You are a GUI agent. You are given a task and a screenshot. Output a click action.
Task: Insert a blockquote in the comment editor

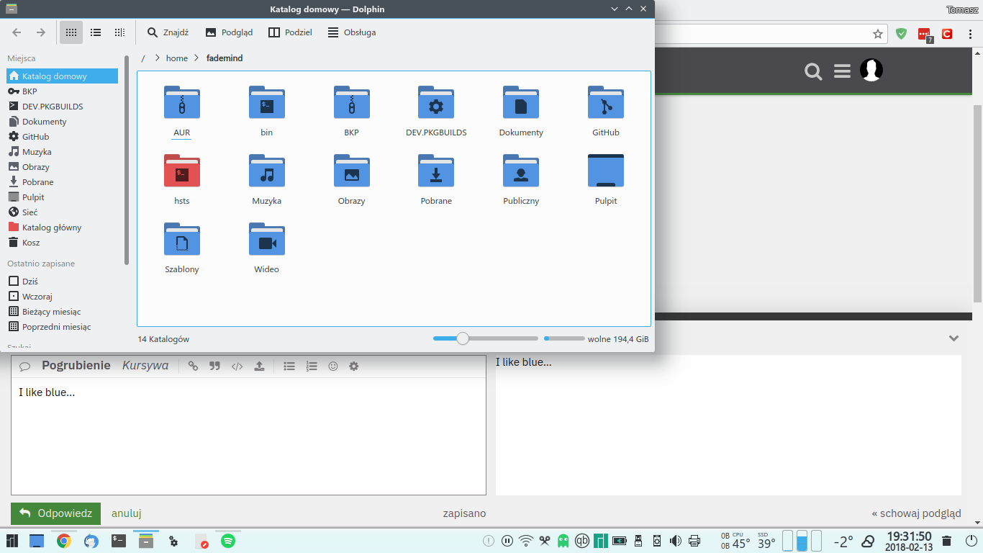[x=214, y=367]
